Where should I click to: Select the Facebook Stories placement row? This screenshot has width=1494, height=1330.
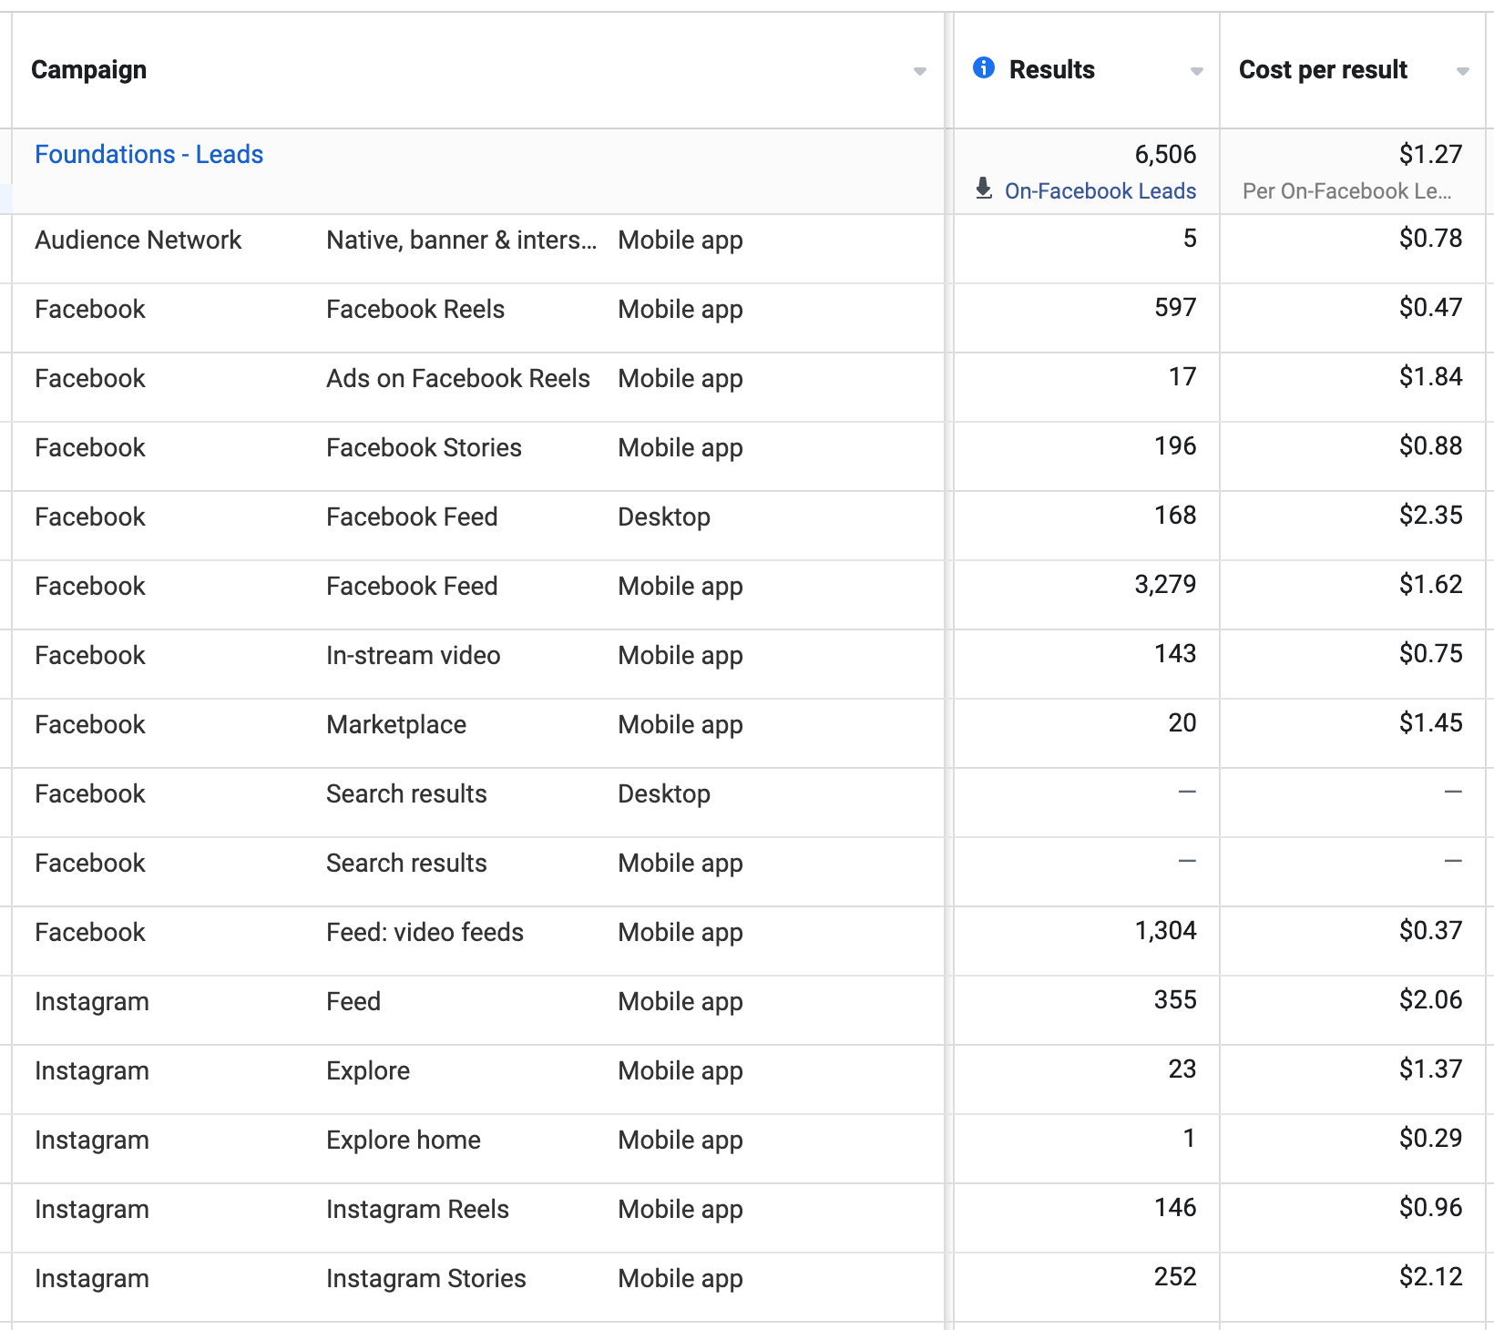tap(424, 448)
